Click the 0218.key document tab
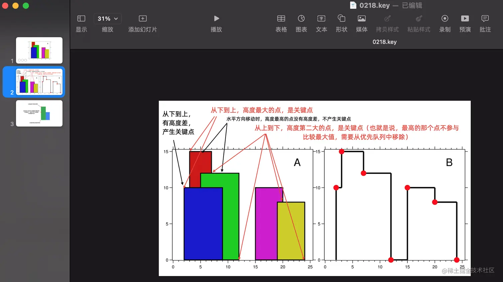 [x=385, y=42]
